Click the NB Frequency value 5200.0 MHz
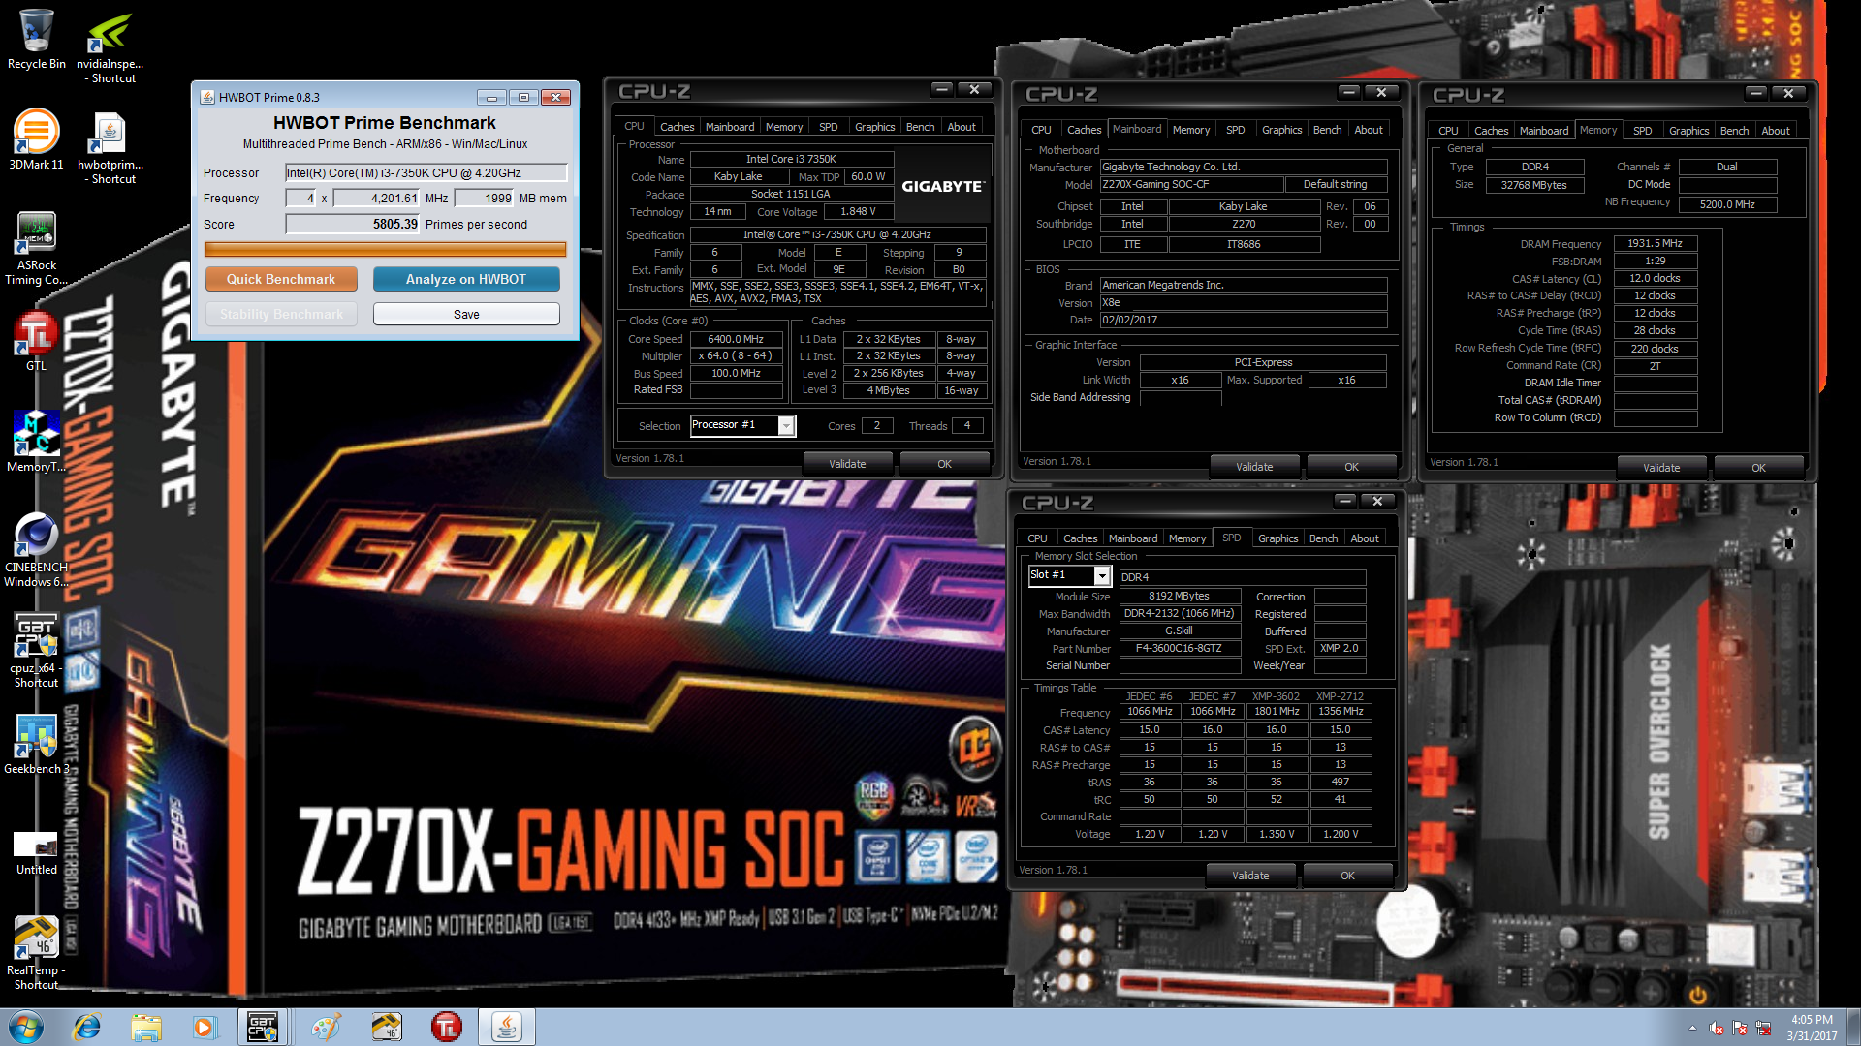Screen dimensions: 1861x1046 [x=1727, y=204]
